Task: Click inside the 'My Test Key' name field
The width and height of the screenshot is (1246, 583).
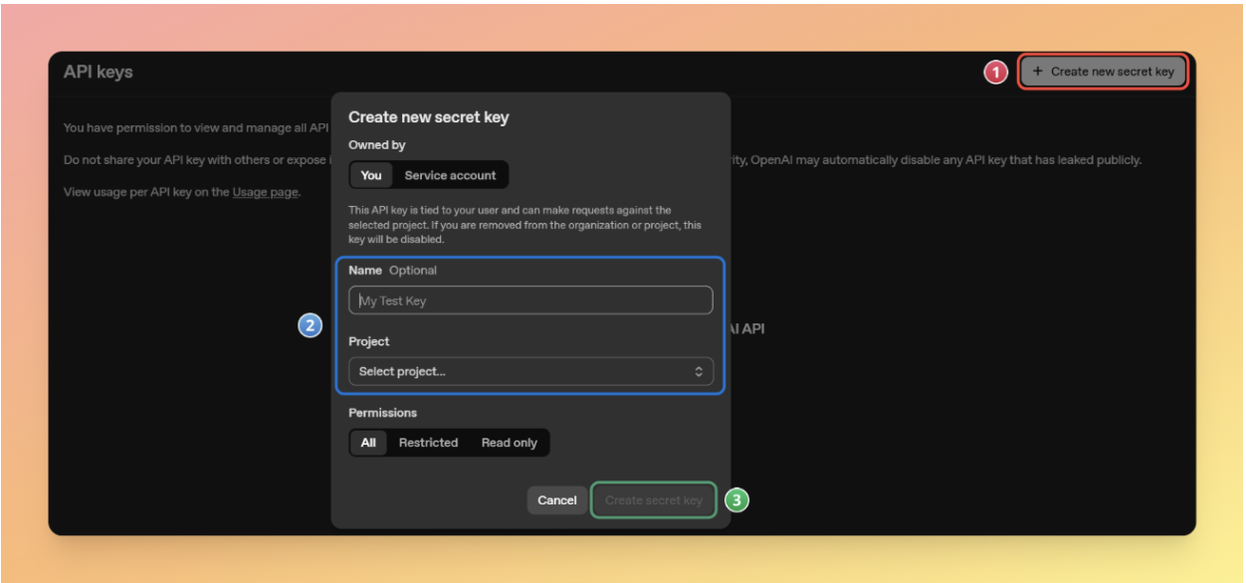Action: coord(530,299)
